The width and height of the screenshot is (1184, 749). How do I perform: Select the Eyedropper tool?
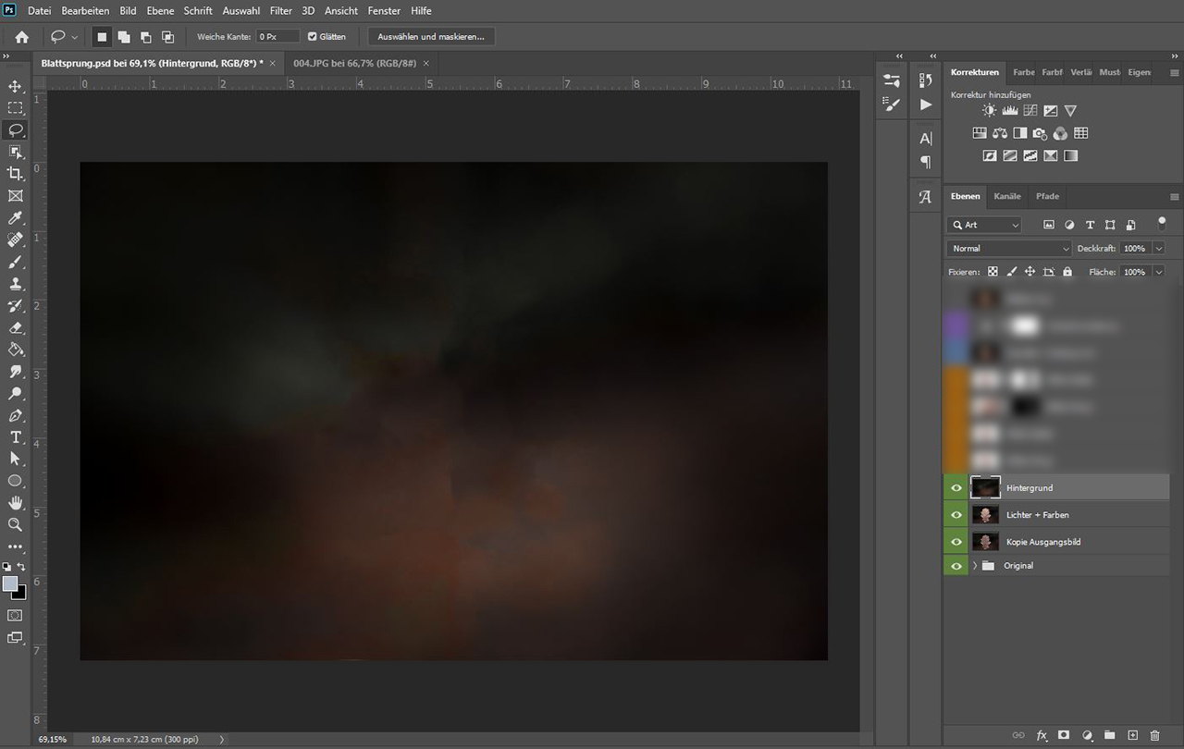16,218
